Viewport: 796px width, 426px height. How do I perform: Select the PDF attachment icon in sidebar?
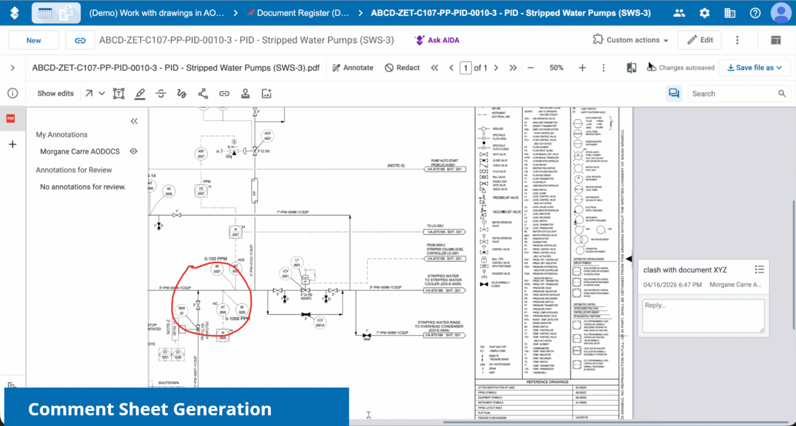point(11,118)
